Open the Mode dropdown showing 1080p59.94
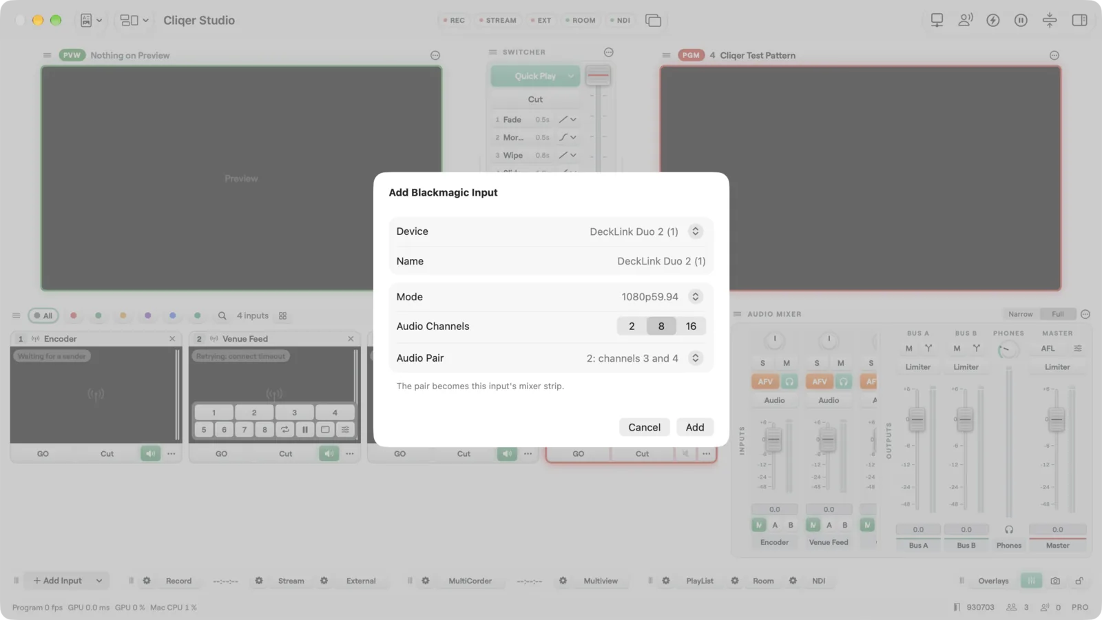The width and height of the screenshot is (1102, 620). point(695,297)
